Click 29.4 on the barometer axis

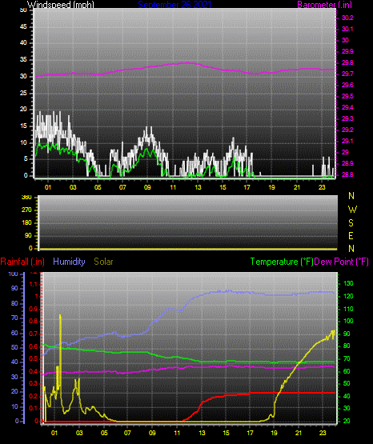[x=347, y=108]
